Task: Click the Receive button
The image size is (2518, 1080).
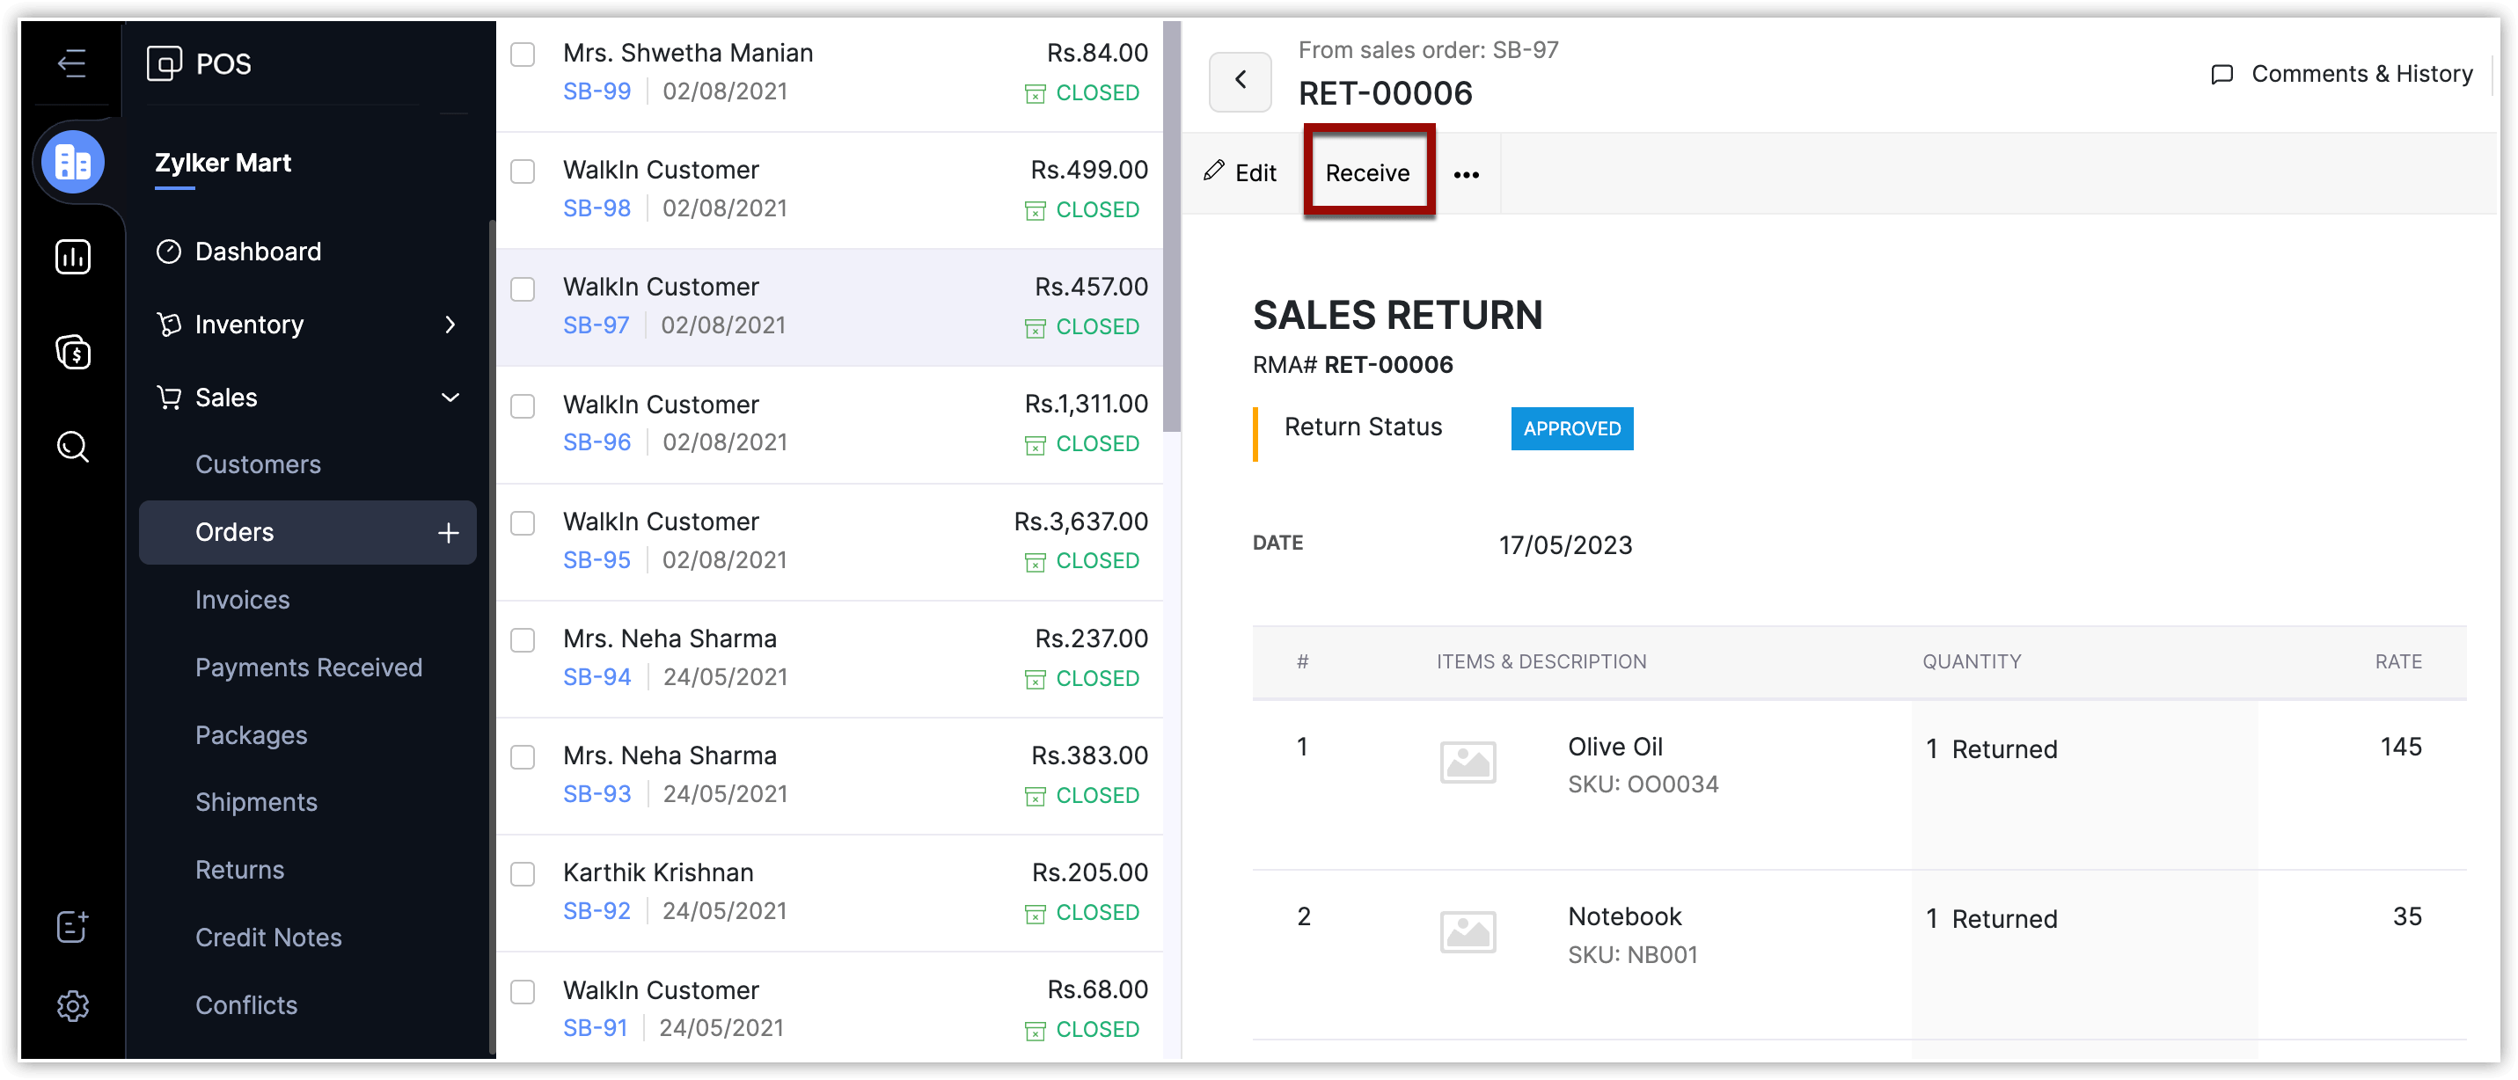Action: click(x=1366, y=173)
